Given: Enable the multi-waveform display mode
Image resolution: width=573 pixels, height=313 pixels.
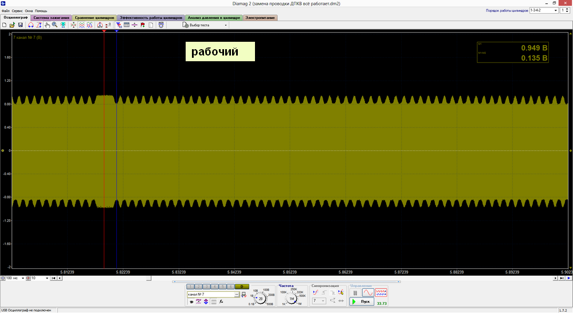Looking at the screenshot, I should click(x=381, y=293).
